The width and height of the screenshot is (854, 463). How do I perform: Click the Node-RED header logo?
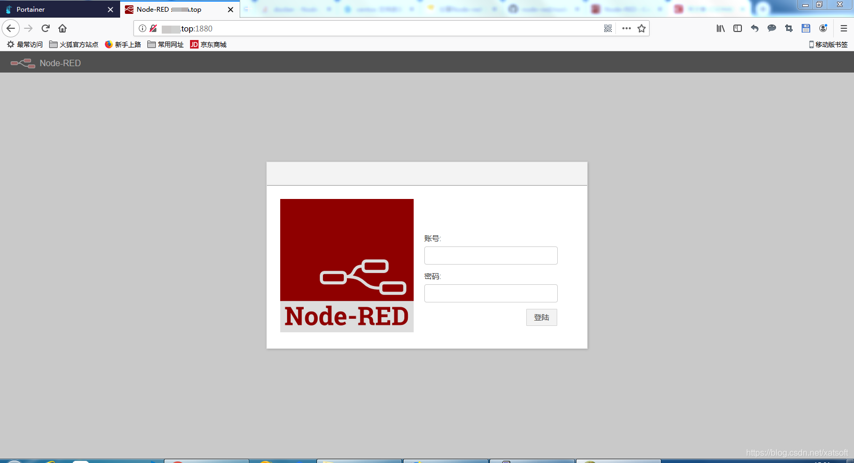coord(23,63)
